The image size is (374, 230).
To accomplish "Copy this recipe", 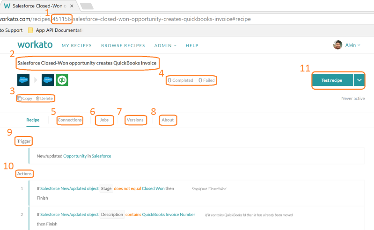I will (25, 98).
